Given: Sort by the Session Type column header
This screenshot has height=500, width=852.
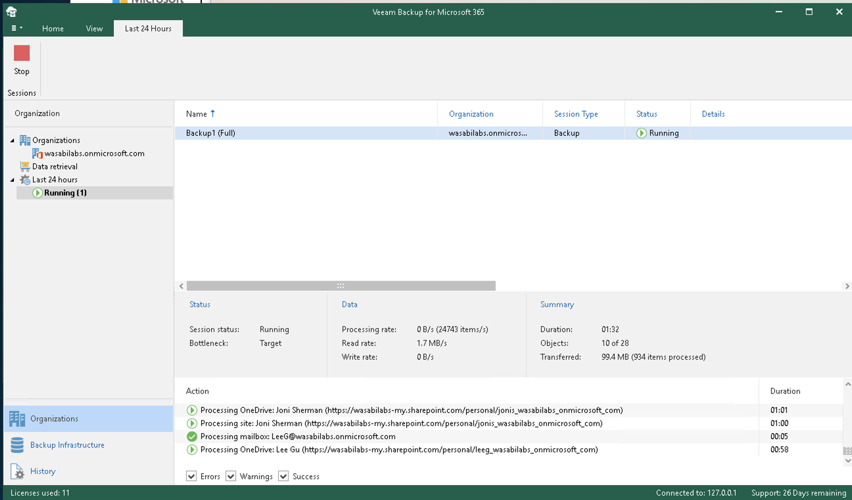Looking at the screenshot, I should pos(576,114).
